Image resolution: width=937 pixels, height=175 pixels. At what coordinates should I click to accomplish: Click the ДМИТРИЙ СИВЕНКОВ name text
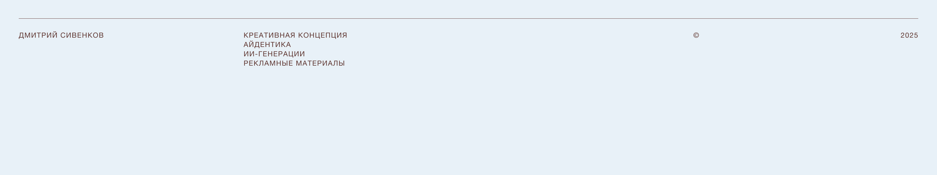tap(61, 35)
